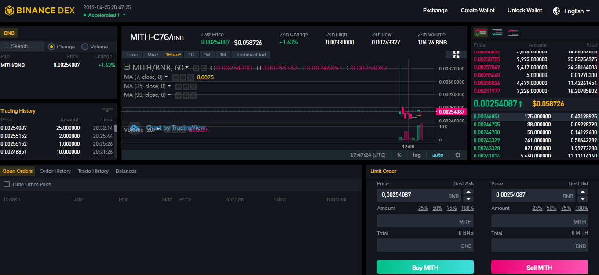The width and height of the screenshot is (599, 275).
Task: Remove the MA (99) indicator with its X
Action: pos(194,95)
